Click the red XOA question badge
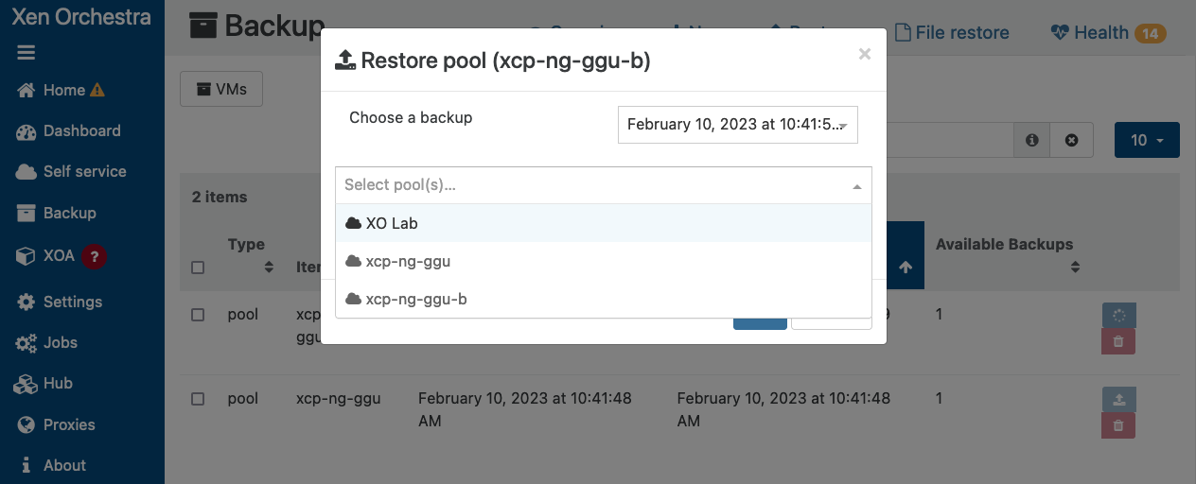Viewport: 1196px width, 484px height. pyautogui.click(x=93, y=256)
